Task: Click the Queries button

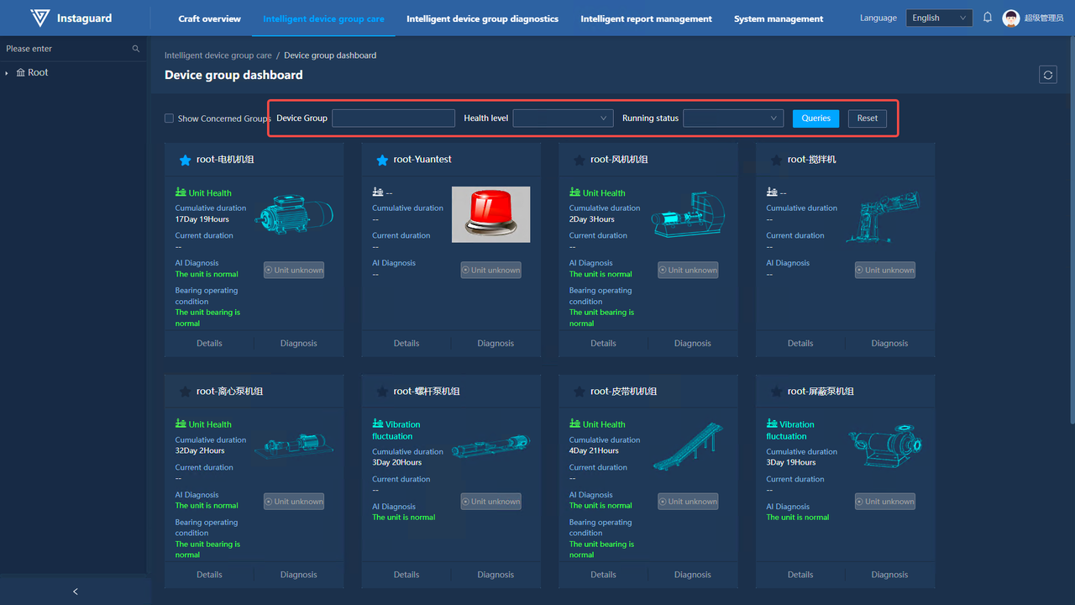Action: pos(815,118)
